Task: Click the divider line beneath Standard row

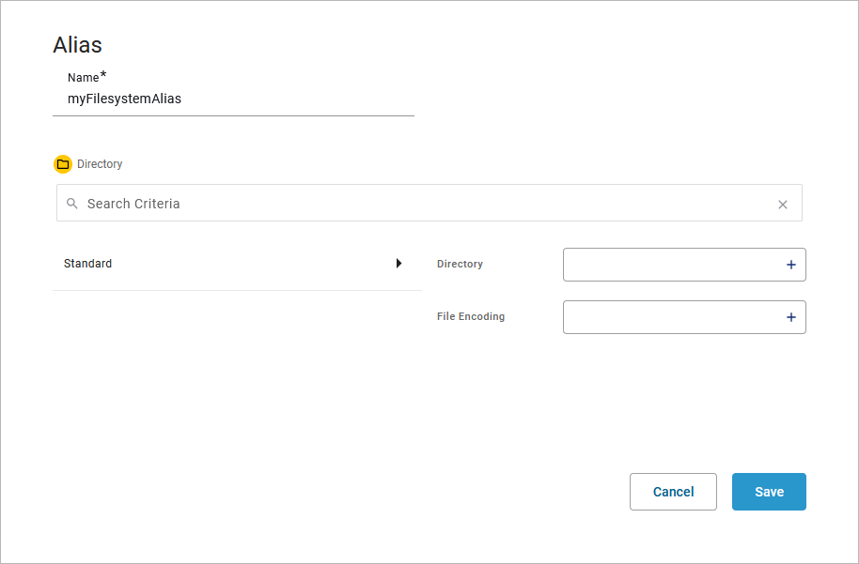Action: [237, 290]
